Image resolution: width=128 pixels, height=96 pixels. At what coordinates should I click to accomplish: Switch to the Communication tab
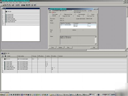click(82, 14)
